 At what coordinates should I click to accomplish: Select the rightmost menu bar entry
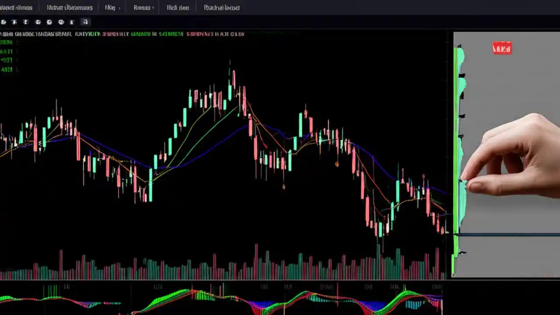(221, 7)
